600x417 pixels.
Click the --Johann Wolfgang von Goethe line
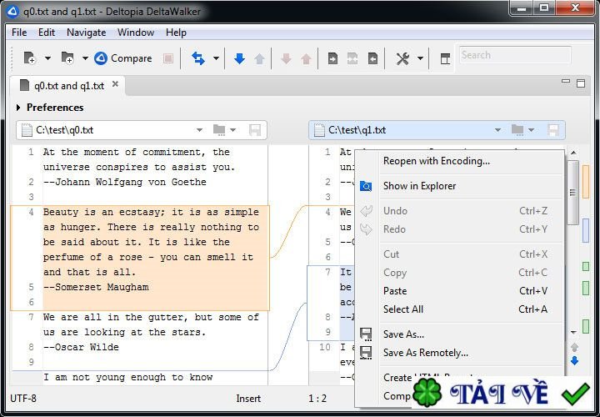click(125, 183)
